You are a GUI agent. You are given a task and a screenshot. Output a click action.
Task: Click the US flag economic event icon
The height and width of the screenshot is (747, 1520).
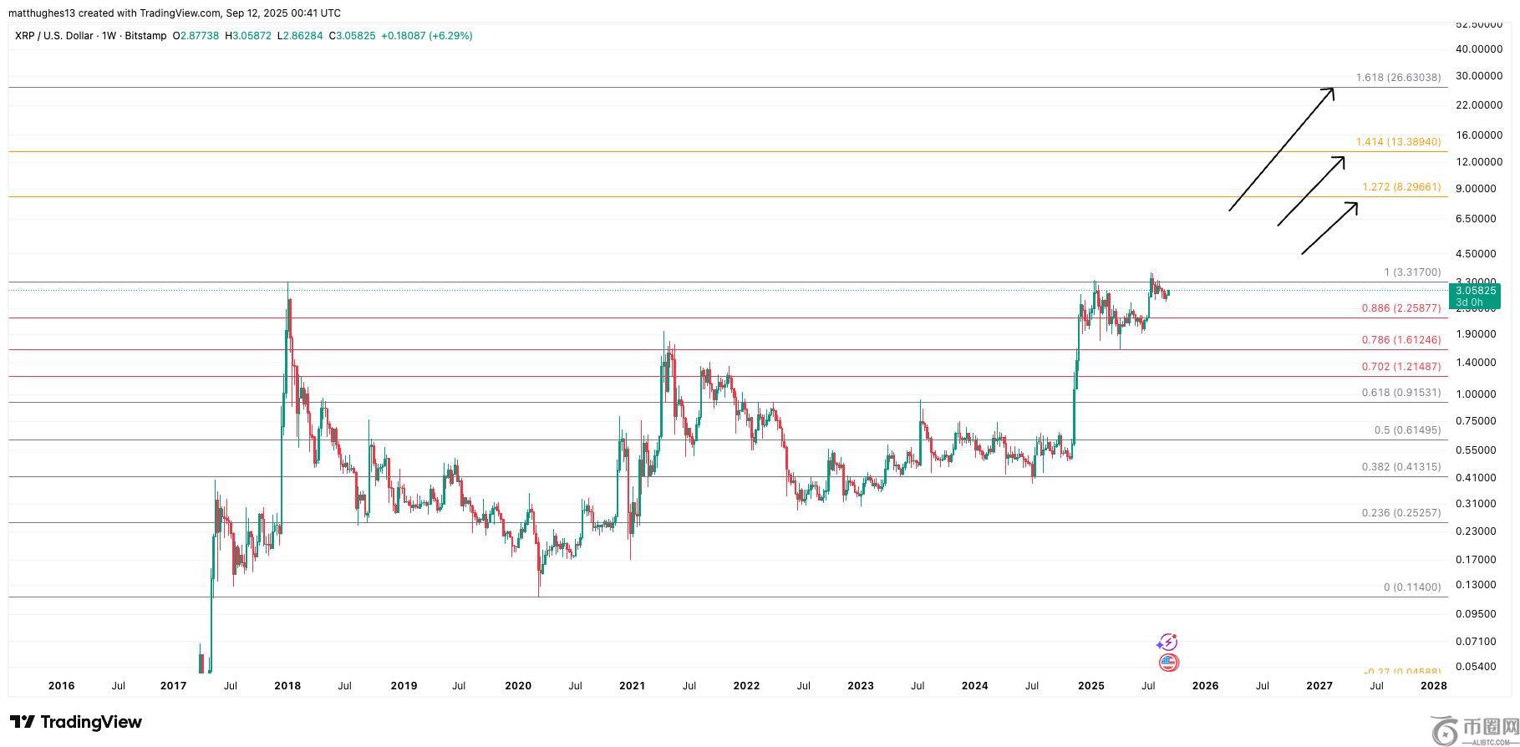pos(1168,663)
